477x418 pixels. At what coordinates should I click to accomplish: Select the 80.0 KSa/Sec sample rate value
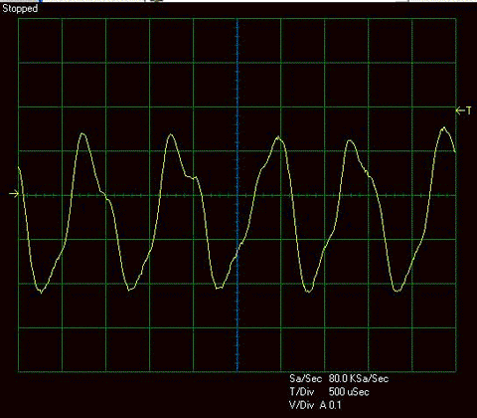(359, 378)
